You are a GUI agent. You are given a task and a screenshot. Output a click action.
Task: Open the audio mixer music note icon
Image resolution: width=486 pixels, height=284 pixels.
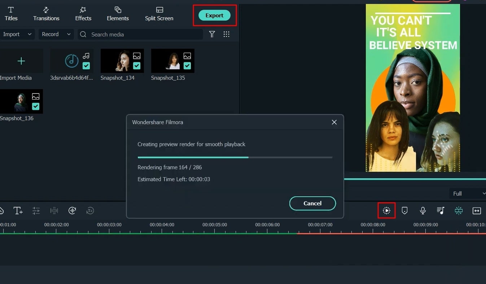[x=441, y=211]
